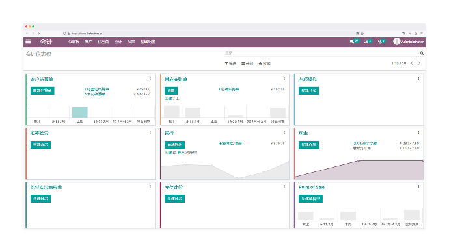The image size is (449, 252).
Task: Open kebab menu on 银行 card
Action: click(x=284, y=132)
